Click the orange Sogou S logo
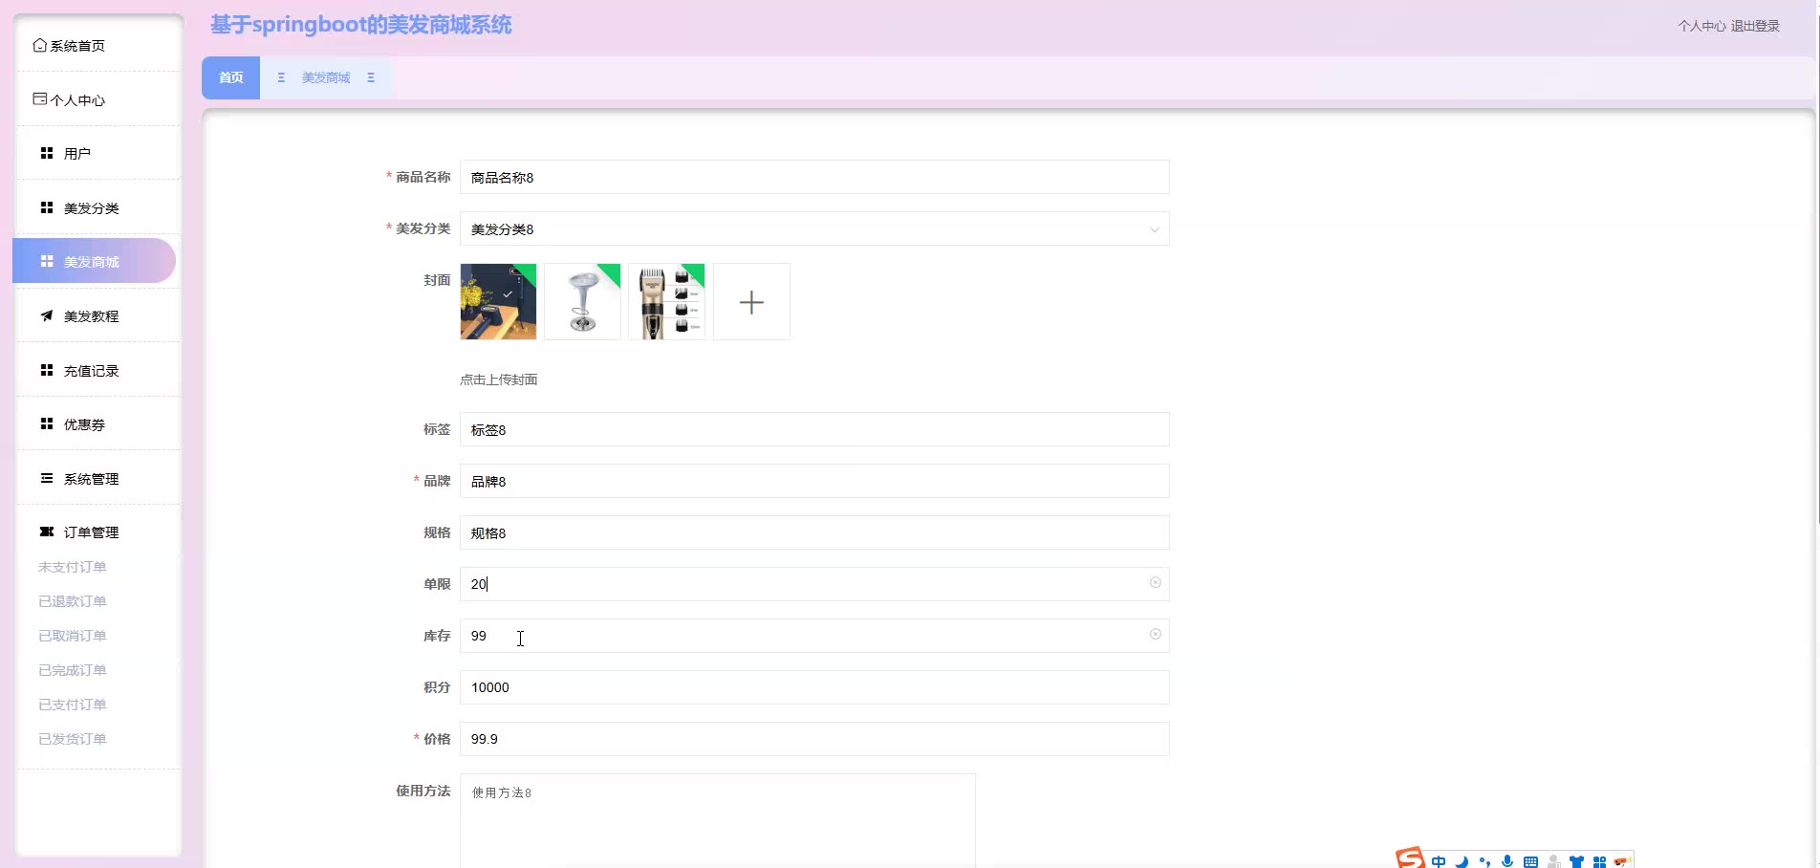This screenshot has height=868, width=1820. tap(1410, 857)
